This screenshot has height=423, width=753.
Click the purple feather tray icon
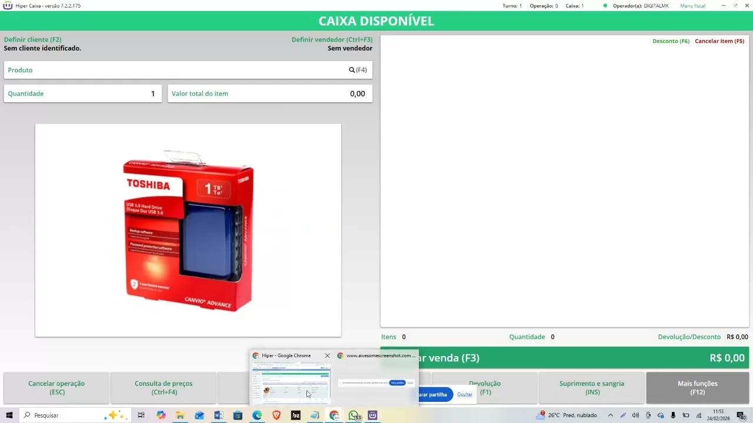(623, 415)
